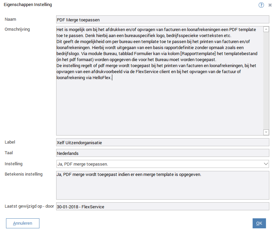274x230 pixels.
Task: Close the Eigenschappen Instelling dialog with X
Action: coord(270,5)
